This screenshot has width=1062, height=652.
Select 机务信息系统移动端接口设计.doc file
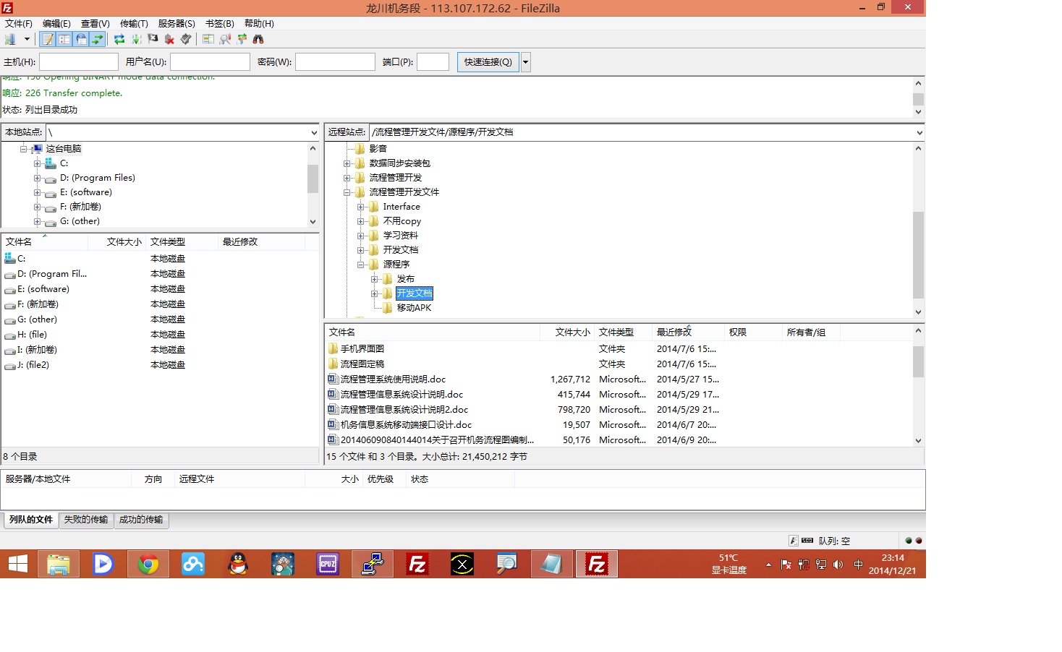pyautogui.click(x=406, y=425)
